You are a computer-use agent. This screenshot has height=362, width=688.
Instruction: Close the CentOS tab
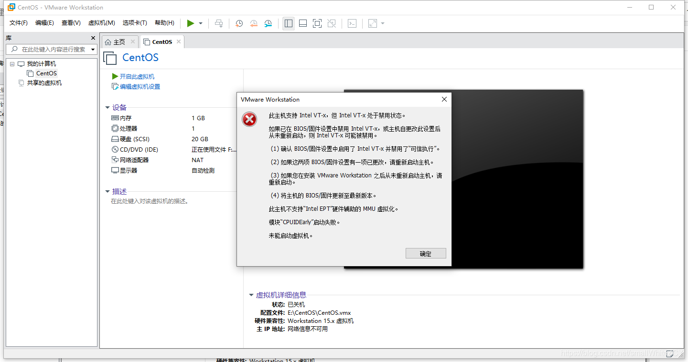pos(179,41)
